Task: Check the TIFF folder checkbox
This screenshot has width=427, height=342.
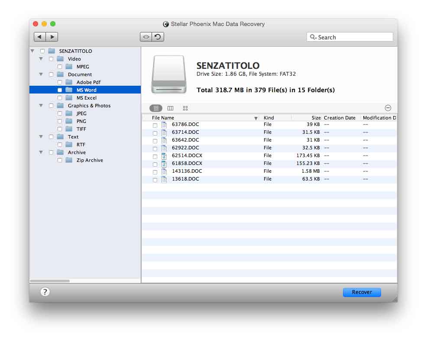Action: (x=60, y=129)
